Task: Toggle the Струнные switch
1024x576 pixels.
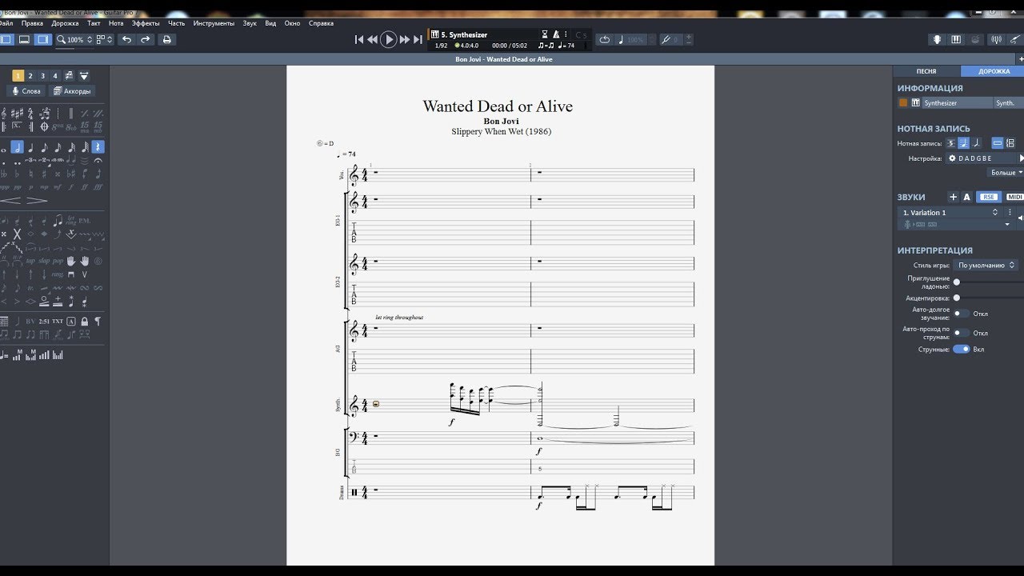Action: coord(961,349)
